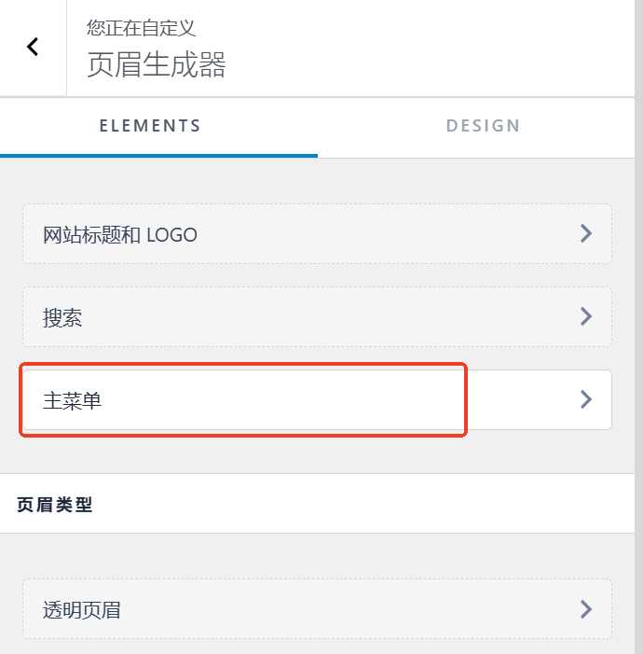The height and width of the screenshot is (654, 643).
Task: Click the 透明页眉 label text
Action: pos(82,610)
